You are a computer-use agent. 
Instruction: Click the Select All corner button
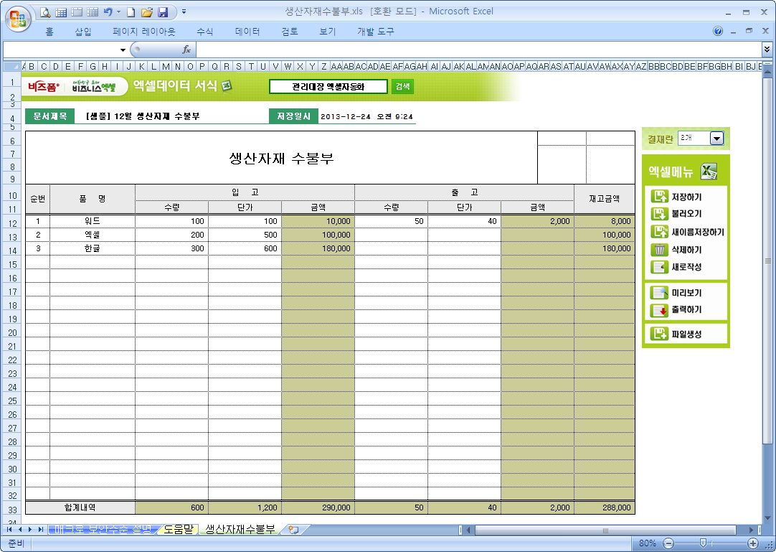click(x=12, y=66)
